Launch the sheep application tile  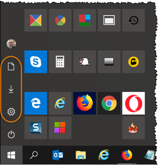[x=85, y=61]
